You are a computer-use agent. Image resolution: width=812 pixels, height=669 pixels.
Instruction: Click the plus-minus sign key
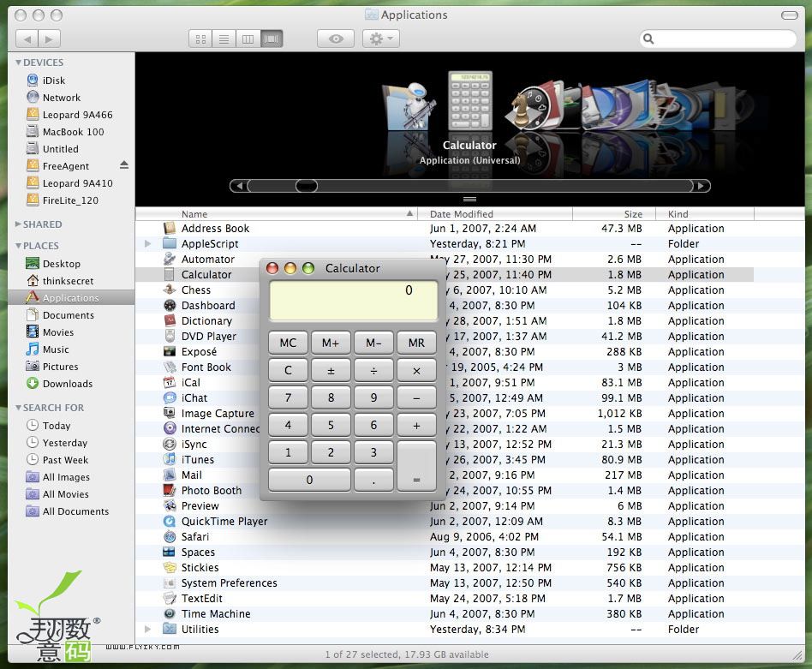click(331, 370)
